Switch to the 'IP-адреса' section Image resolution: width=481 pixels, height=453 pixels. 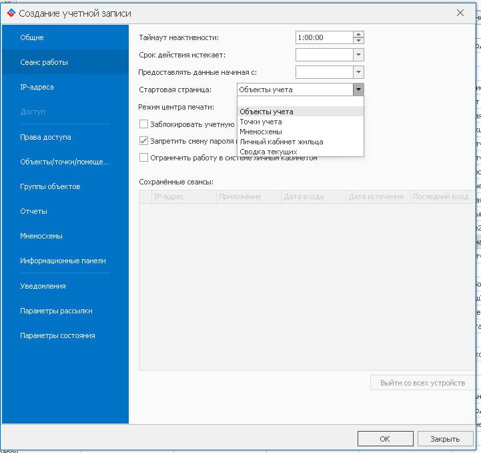pos(37,87)
